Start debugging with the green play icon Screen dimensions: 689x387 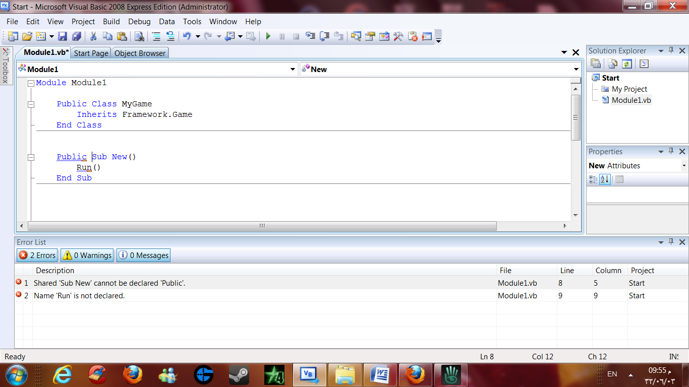tap(268, 36)
